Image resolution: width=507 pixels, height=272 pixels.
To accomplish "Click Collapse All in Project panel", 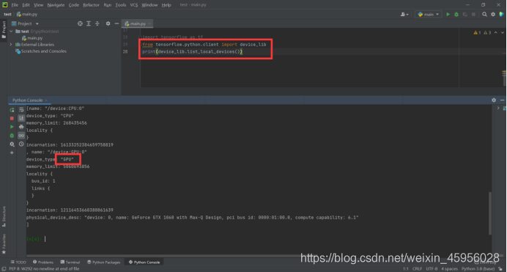I will tap(97, 23).
